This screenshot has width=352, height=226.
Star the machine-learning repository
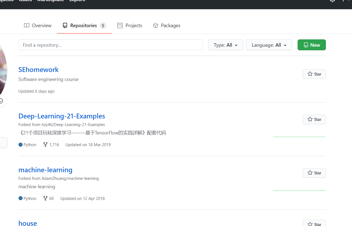(x=314, y=173)
